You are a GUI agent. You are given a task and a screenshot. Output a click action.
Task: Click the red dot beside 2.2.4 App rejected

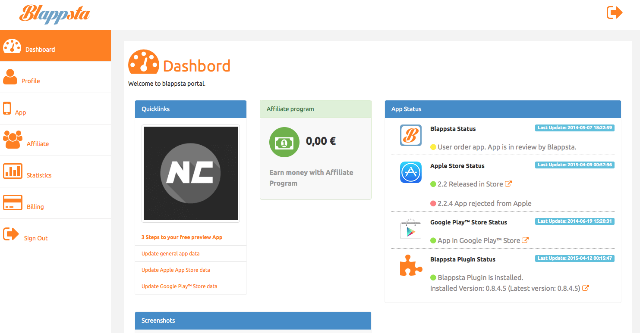point(433,204)
